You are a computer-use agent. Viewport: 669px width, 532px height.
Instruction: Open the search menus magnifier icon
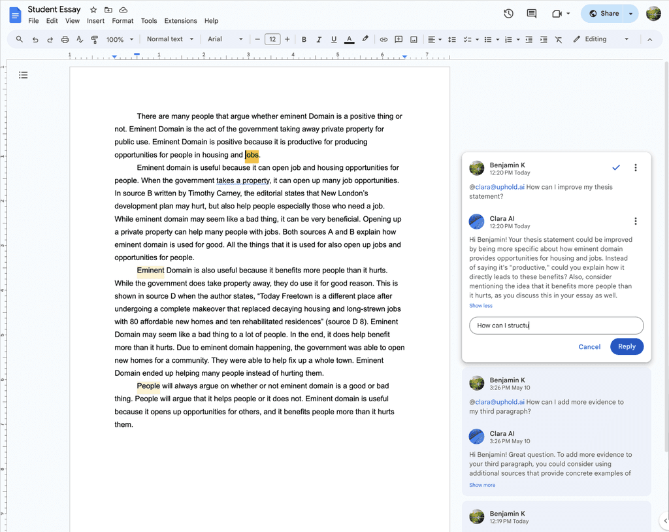click(x=19, y=39)
